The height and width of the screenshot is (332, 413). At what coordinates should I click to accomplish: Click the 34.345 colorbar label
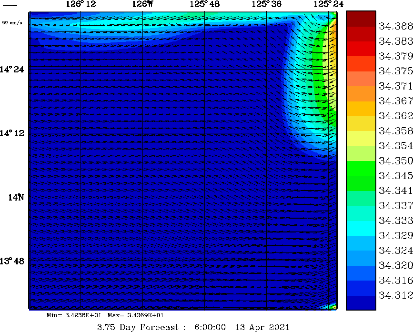click(x=396, y=175)
